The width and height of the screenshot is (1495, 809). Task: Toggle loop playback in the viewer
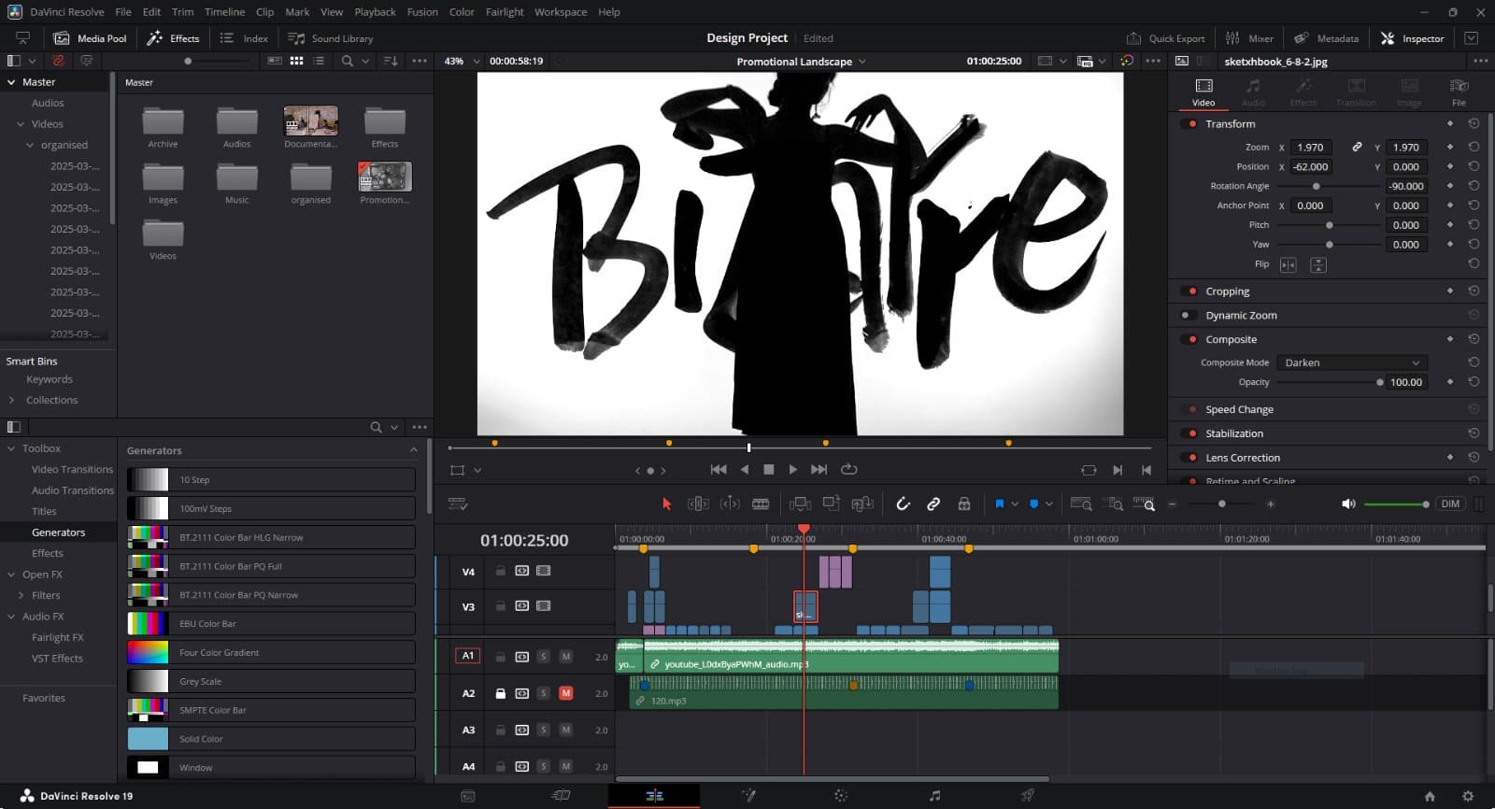849,469
